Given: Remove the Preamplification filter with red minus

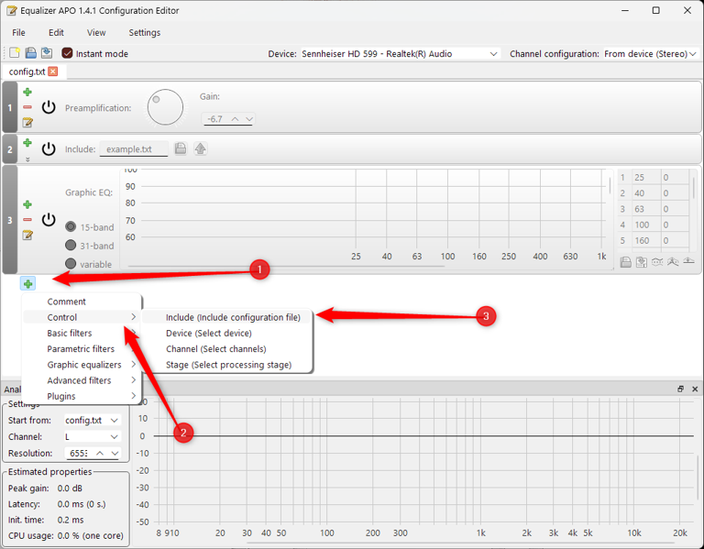Looking at the screenshot, I should coord(27,107).
